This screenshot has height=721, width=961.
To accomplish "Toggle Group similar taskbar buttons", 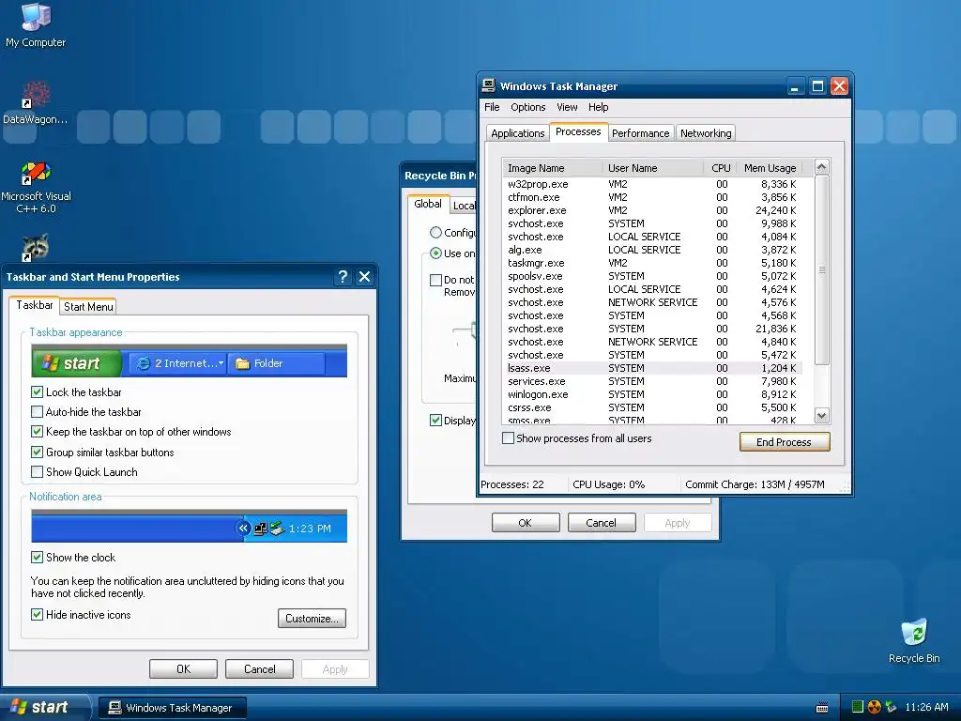I will pyautogui.click(x=37, y=453).
